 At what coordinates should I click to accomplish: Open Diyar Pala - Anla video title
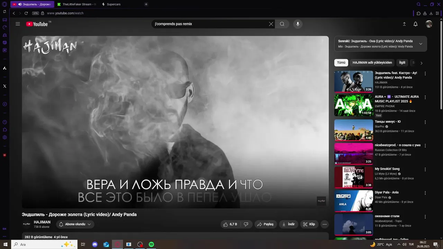(387, 192)
